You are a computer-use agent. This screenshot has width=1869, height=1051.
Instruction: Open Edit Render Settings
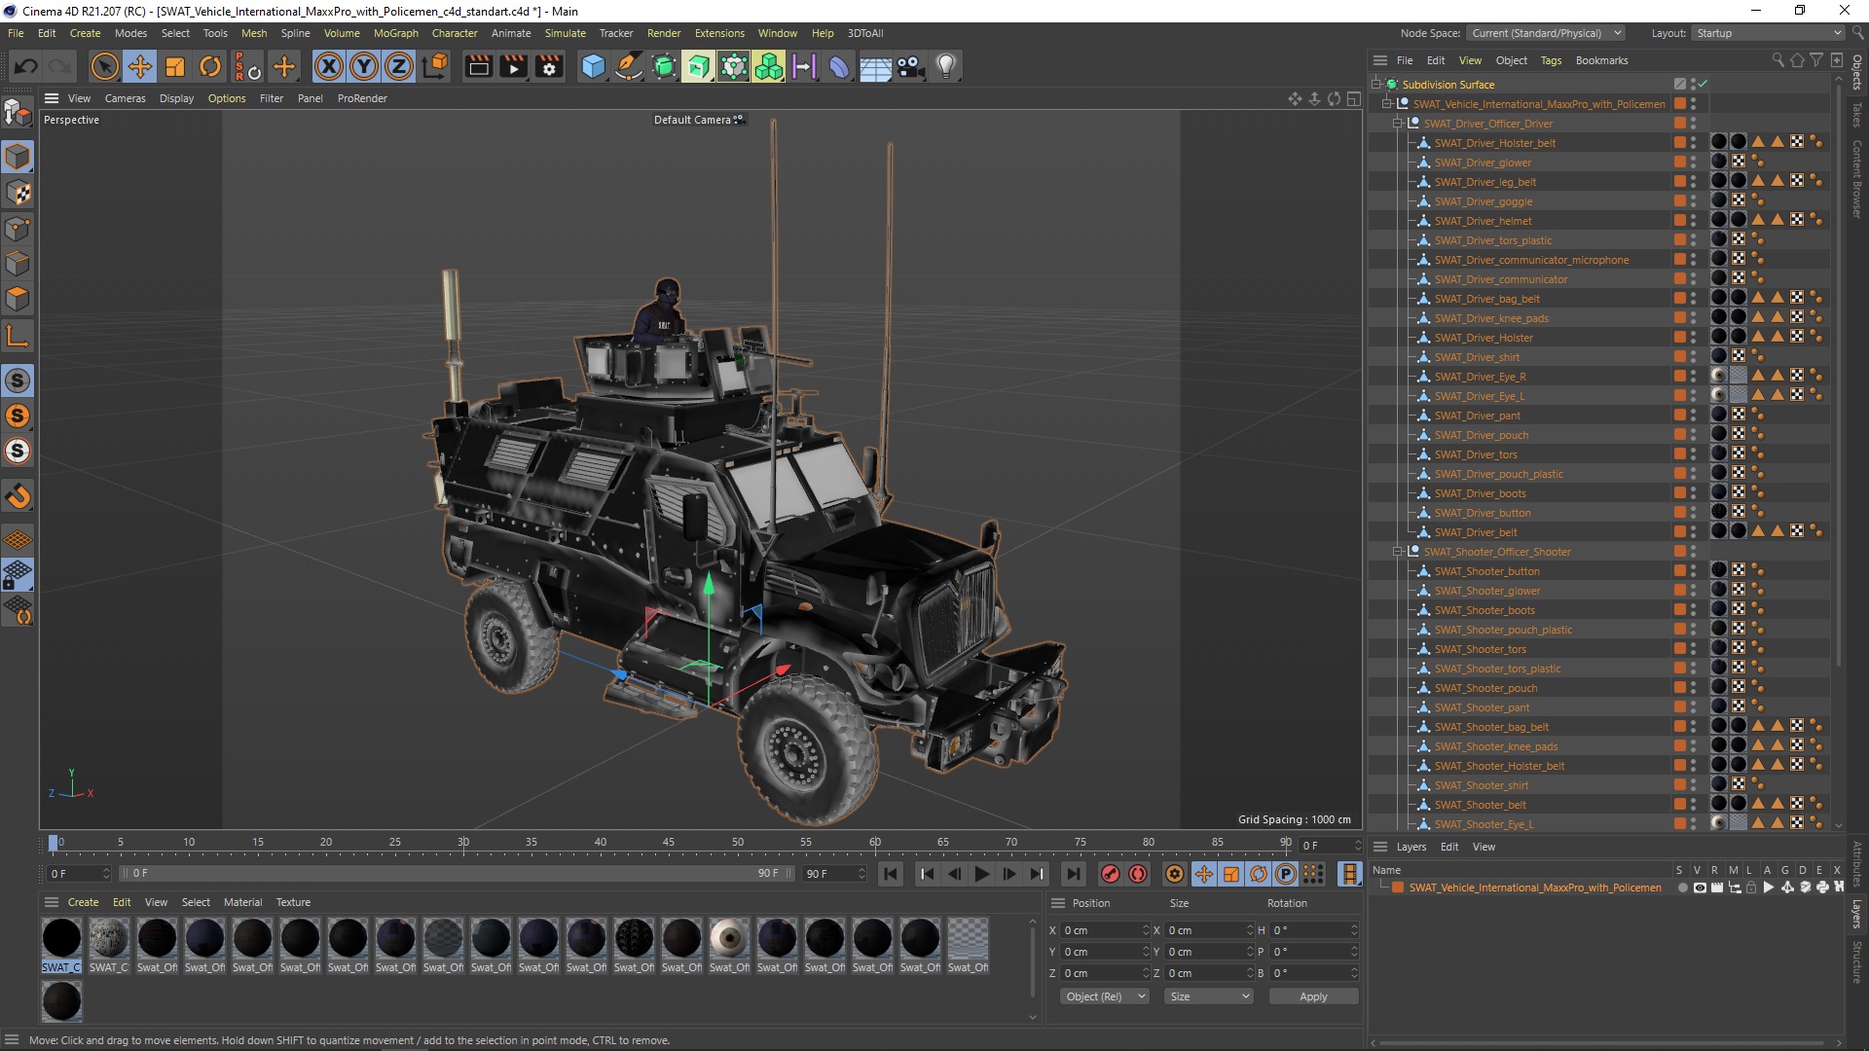(549, 66)
